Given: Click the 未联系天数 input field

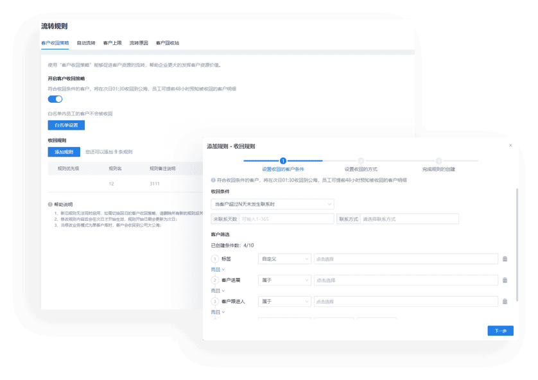Looking at the screenshot, I should point(286,219).
